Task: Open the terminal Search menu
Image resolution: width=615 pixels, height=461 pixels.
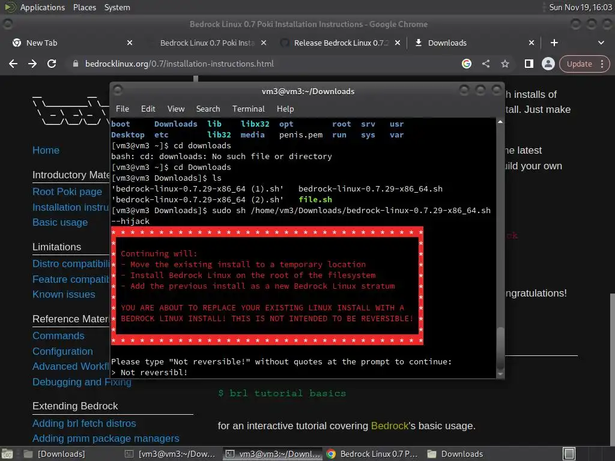Action: pos(208,109)
